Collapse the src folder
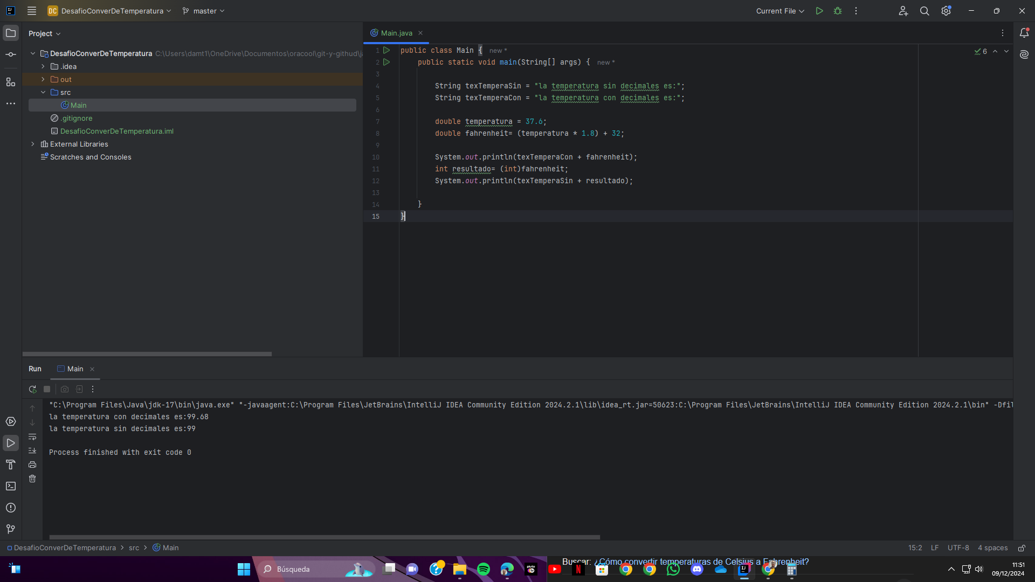 43,92
